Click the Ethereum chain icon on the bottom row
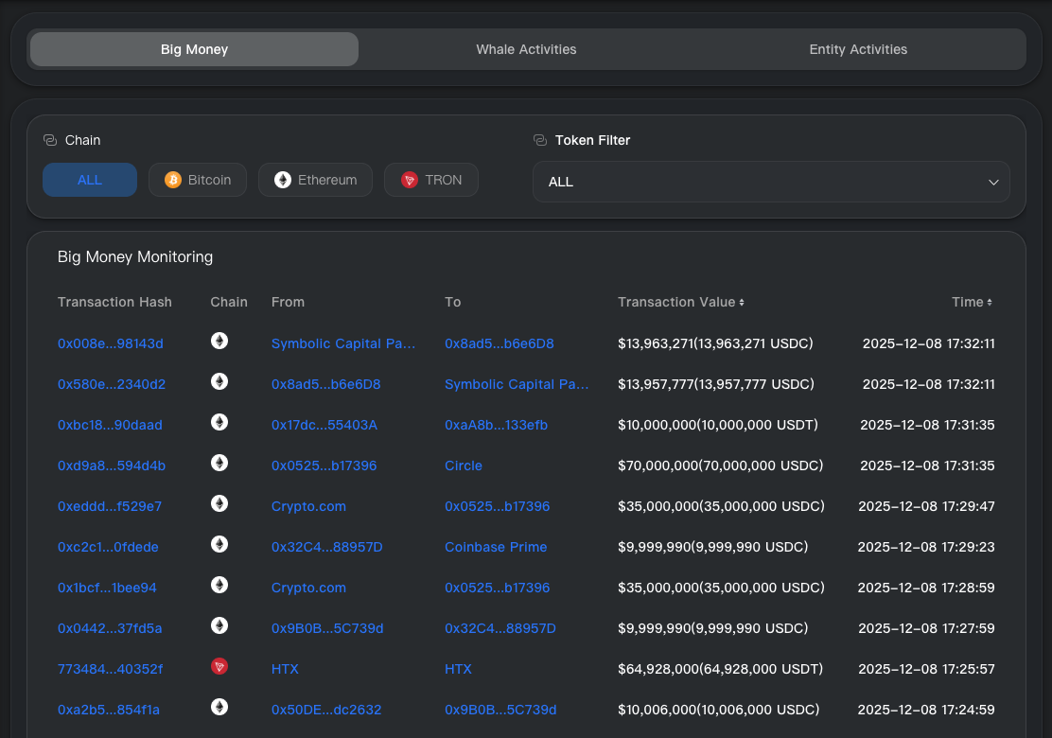Viewport: 1052px width, 738px height. coord(219,707)
